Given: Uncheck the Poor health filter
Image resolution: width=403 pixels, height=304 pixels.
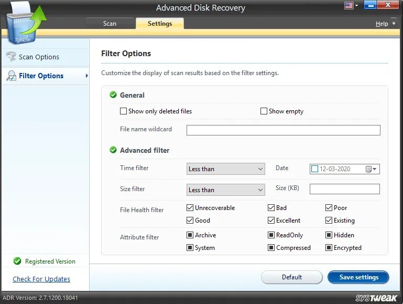Looking at the screenshot, I should [x=329, y=208].
